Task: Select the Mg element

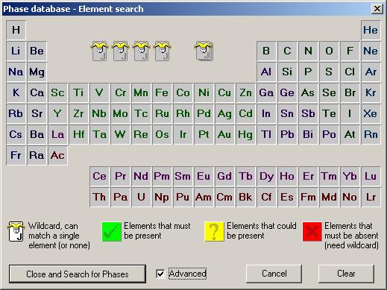Action: [x=37, y=72]
